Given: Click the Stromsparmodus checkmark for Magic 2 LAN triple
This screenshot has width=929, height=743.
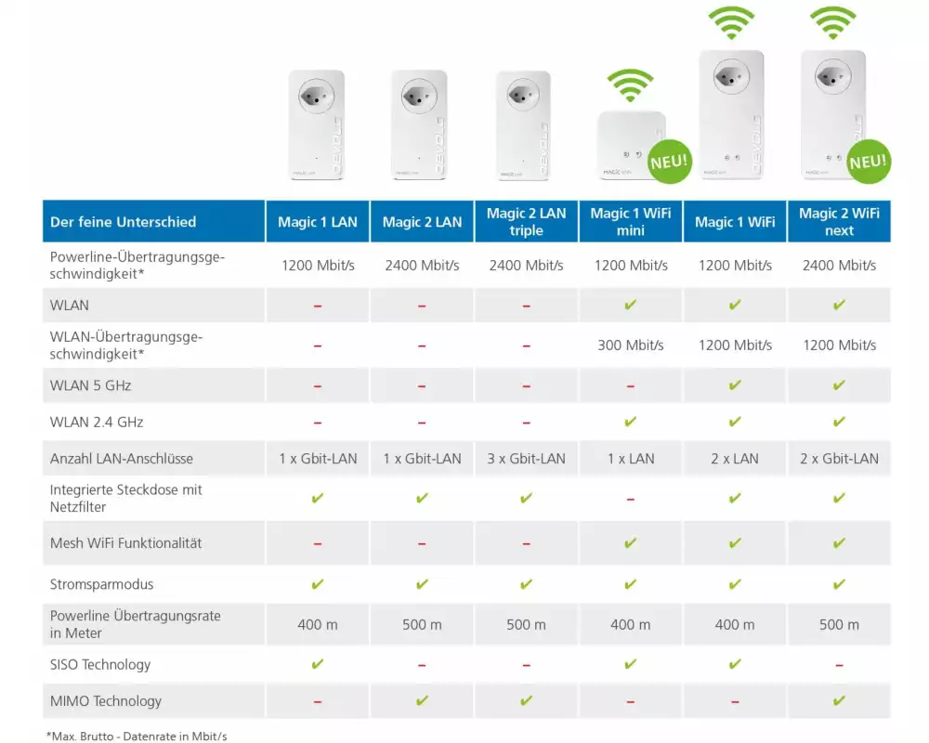Looking at the screenshot, I should coord(526,584).
